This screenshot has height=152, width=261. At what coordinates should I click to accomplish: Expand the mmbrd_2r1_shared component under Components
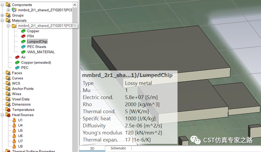coord(8,10)
